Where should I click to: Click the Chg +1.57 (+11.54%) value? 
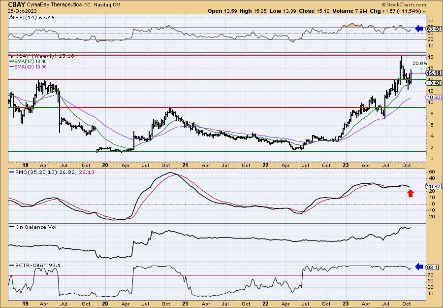(x=395, y=11)
